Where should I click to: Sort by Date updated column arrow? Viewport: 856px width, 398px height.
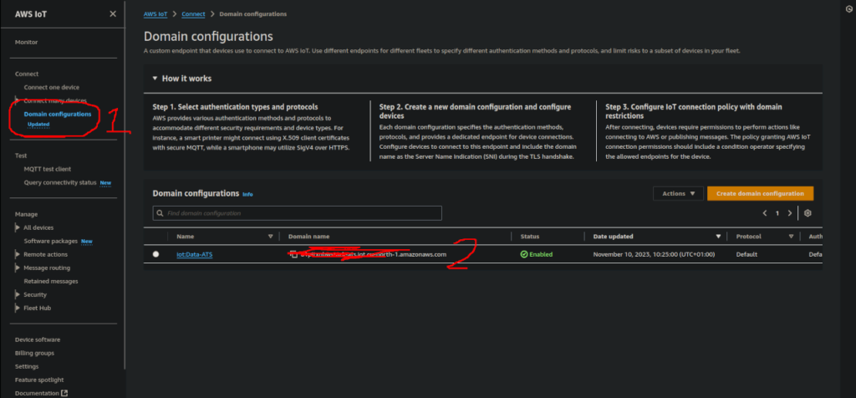[718, 237]
